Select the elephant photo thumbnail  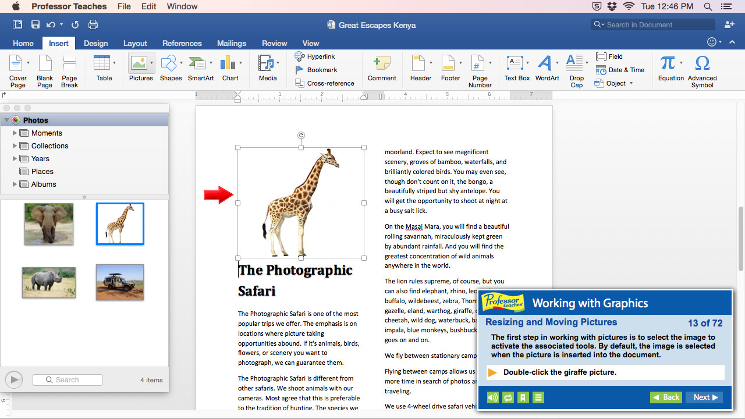pos(49,223)
